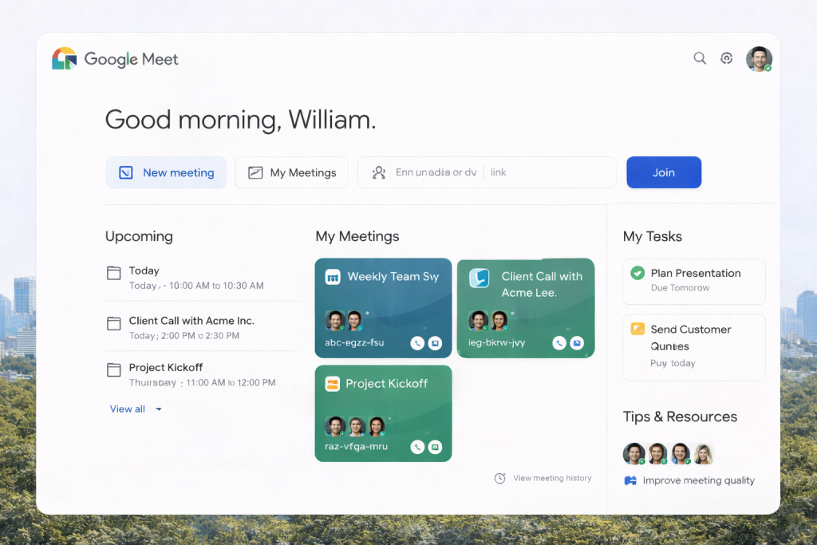The width and height of the screenshot is (817, 545).
Task: Start a New meeting
Action: tap(166, 172)
